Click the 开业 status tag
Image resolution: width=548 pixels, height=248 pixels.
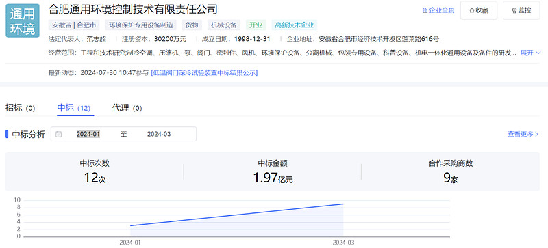[256, 25]
